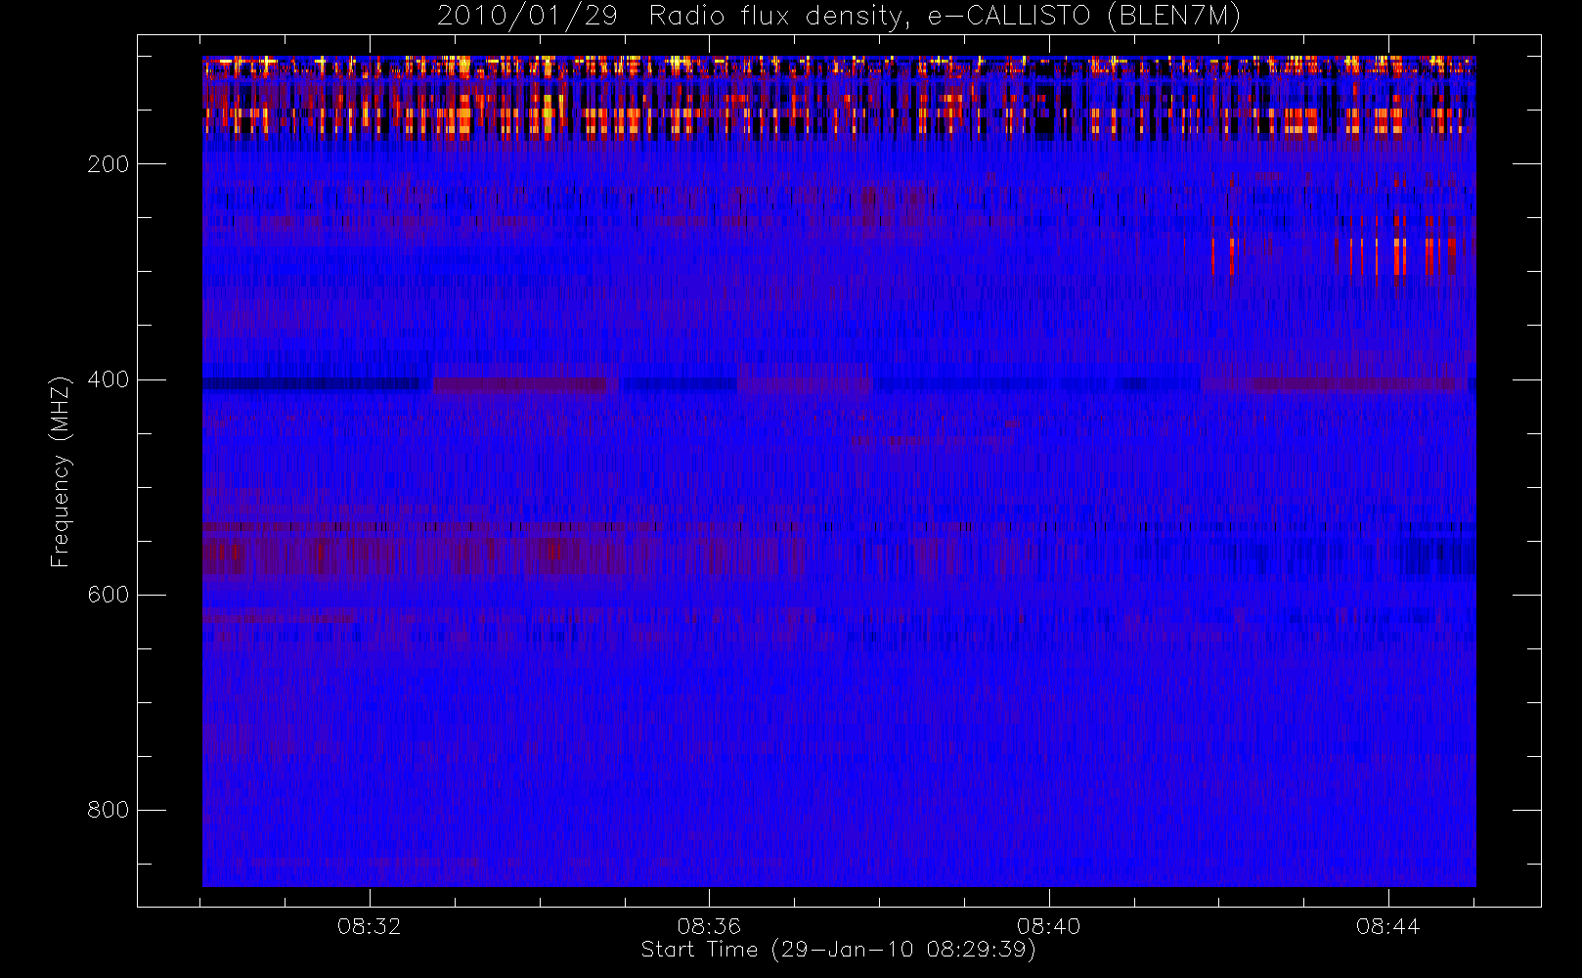This screenshot has width=1582, height=978.
Task: Select the 'Frequency (MHZ)' y-axis label
Action: coord(61,471)
